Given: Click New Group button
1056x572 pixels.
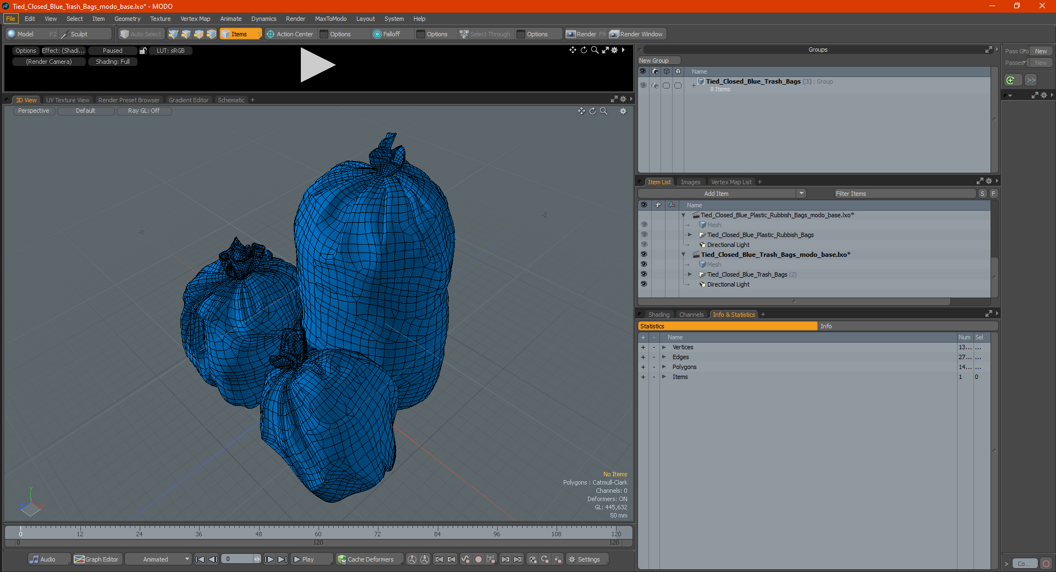Looking at the screenshot, I should (x=659, y=61).
